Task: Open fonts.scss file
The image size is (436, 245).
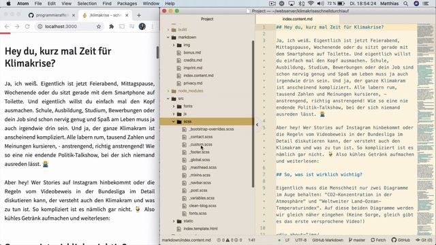Action: coord(198,213)
